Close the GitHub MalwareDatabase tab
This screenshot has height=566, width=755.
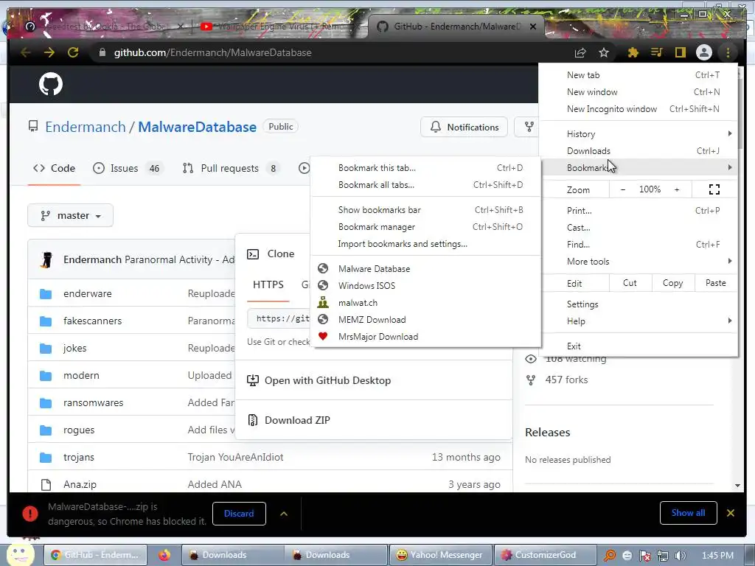533,27
